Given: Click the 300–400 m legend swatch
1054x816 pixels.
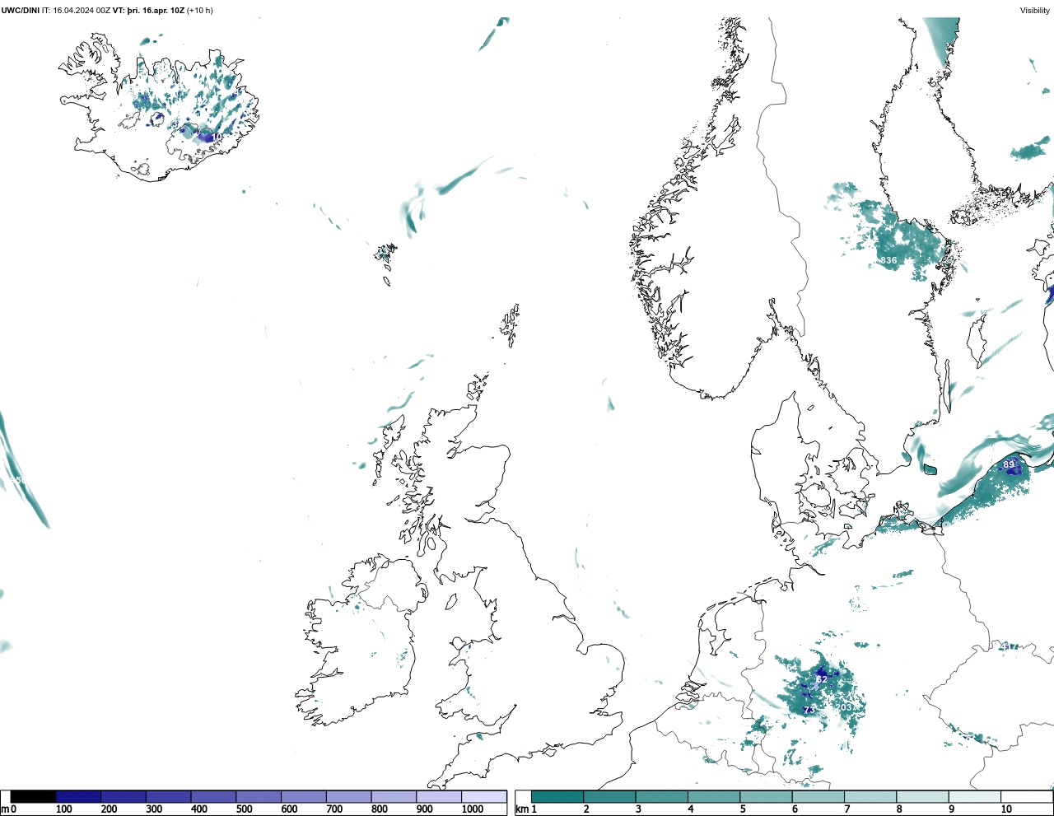Looking at the screenshot, I should [168, 797].
